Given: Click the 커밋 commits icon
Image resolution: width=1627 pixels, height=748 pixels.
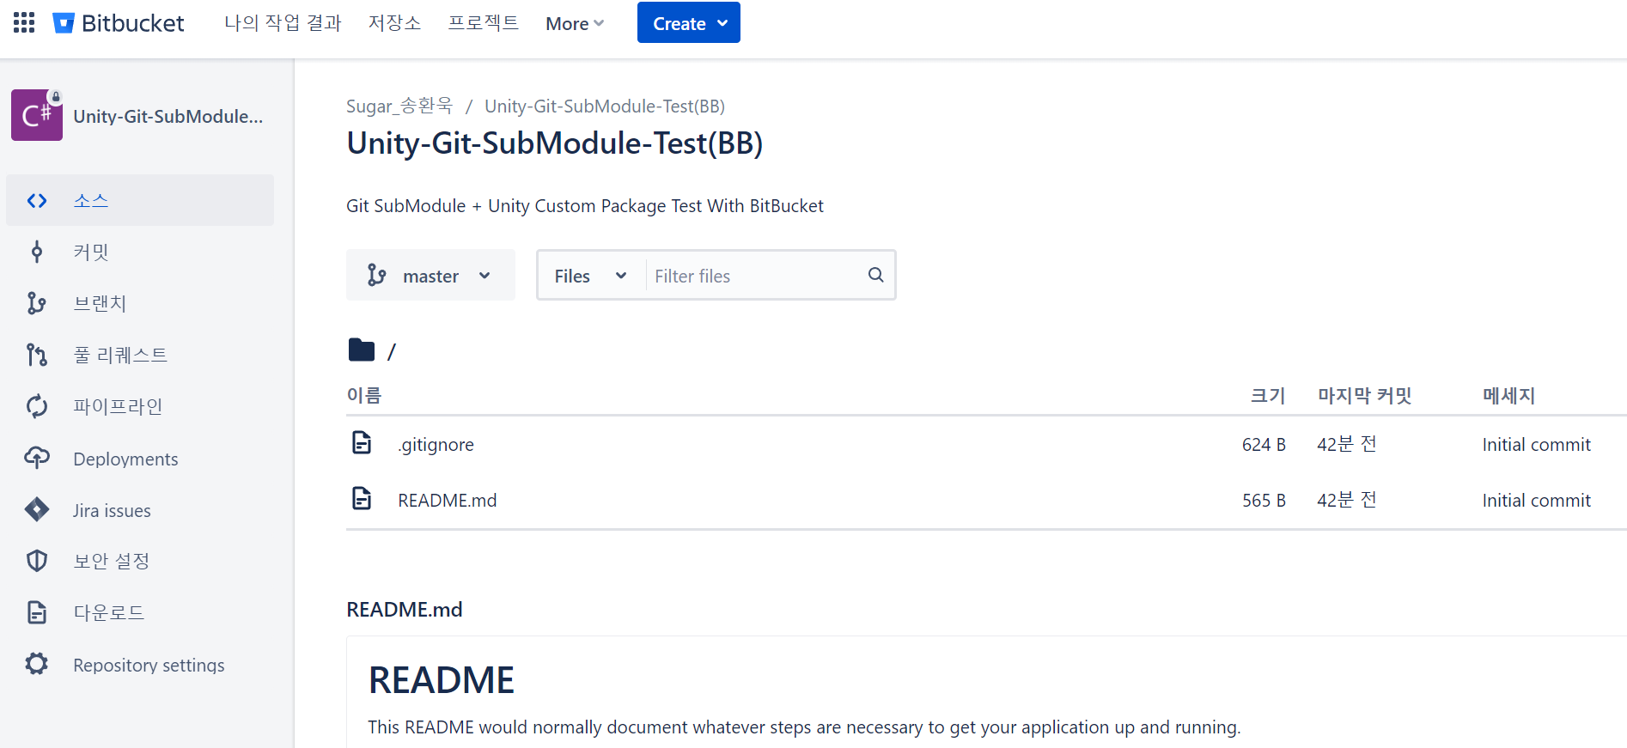Looking at the screenshot, I should click(x=37, y=252).
